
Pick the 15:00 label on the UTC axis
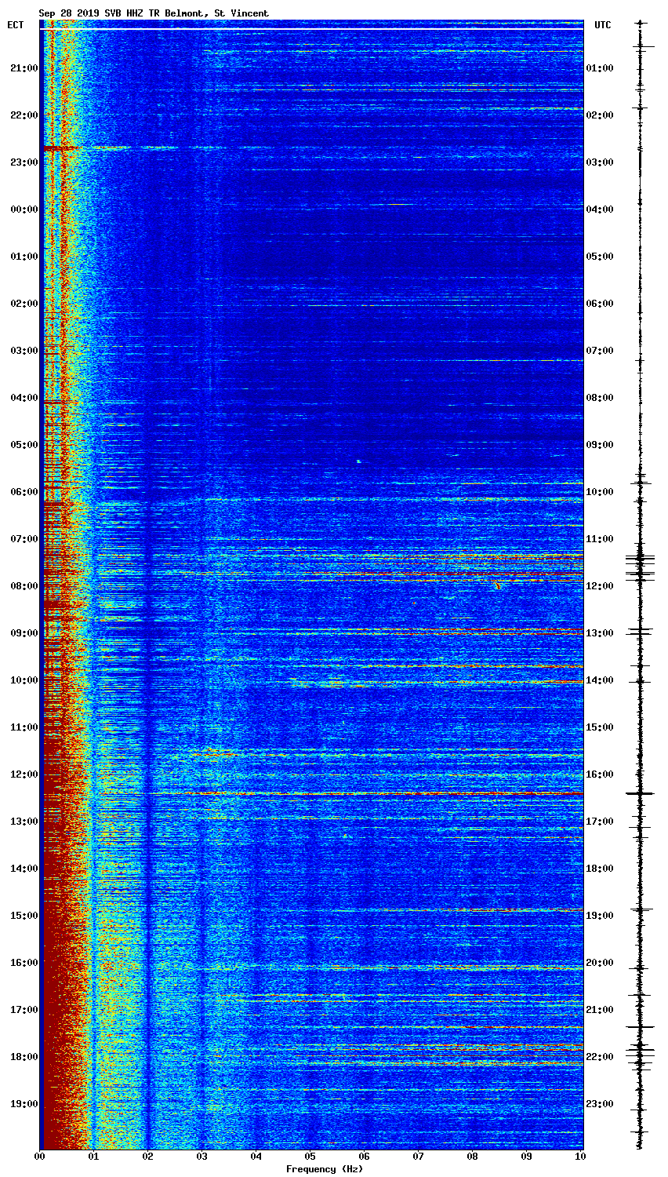pos(601,727)
